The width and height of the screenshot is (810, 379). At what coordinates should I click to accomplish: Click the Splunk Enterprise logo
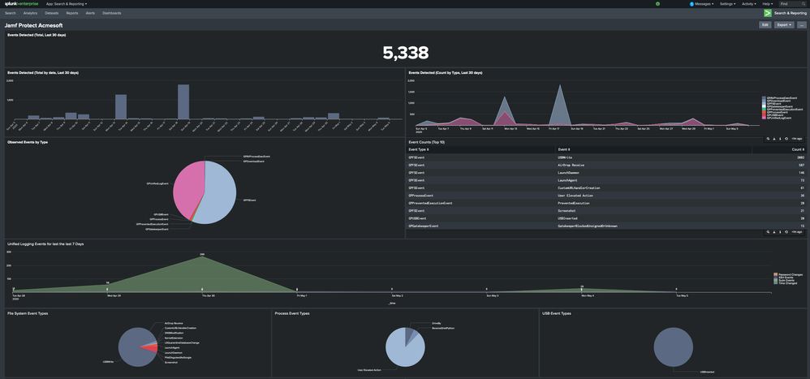coord(21,3)
